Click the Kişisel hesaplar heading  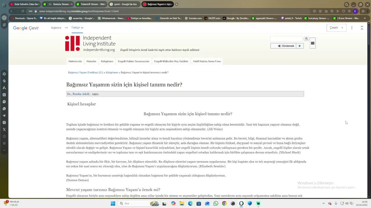(x=81, y=104)
